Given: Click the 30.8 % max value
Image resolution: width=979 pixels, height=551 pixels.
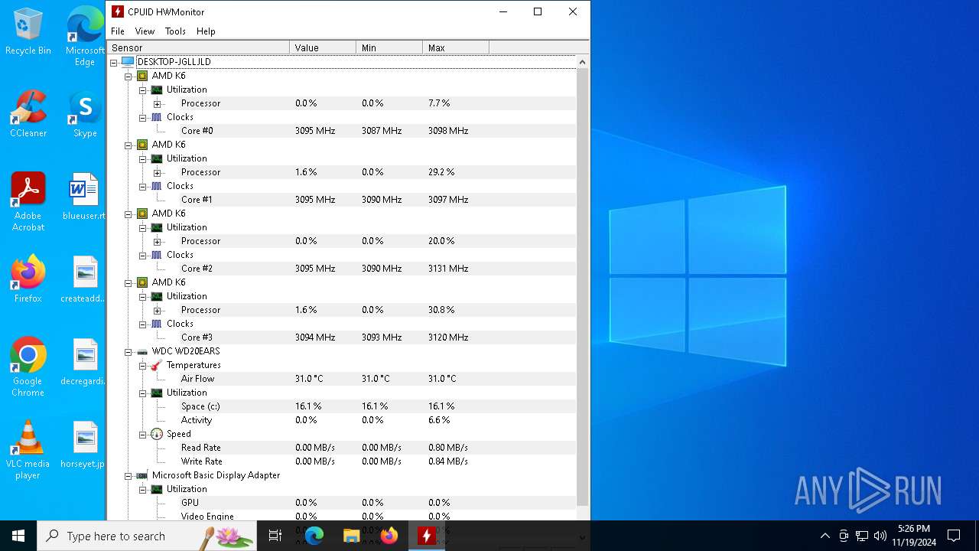Looking at the screenshot, I should coord(441,310).
